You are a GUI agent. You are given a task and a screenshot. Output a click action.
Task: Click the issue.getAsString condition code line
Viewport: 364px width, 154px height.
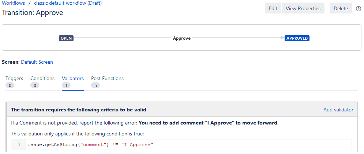[90, 145]
